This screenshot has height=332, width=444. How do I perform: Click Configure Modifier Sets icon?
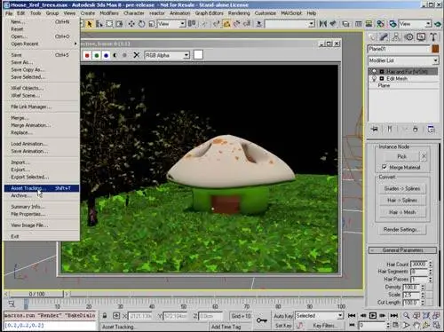pyautogui.click(x=431, y=129)
